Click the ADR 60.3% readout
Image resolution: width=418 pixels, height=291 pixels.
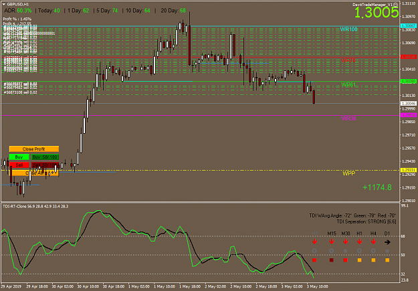[18, 11]
